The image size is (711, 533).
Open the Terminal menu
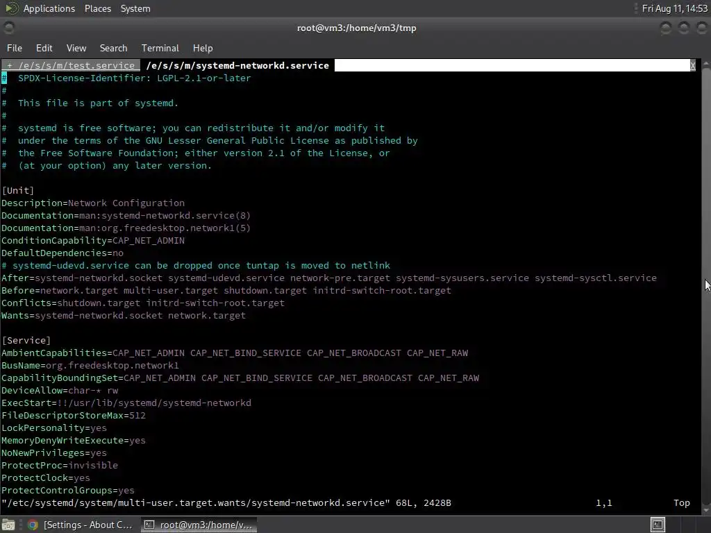(x=160, y=48)
